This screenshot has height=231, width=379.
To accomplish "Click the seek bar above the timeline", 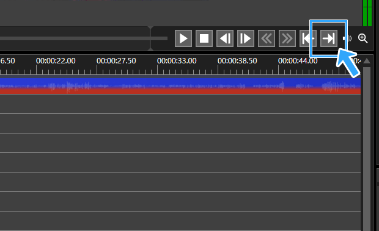I will (84, 38).
